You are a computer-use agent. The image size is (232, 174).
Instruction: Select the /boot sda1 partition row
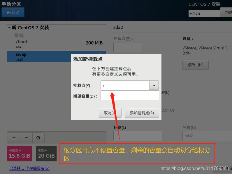pyautogui.click(x=57, y=44)
